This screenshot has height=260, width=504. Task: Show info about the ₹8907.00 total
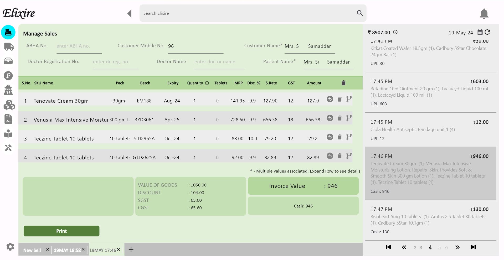pyautogui.click(x=395, y=32)
